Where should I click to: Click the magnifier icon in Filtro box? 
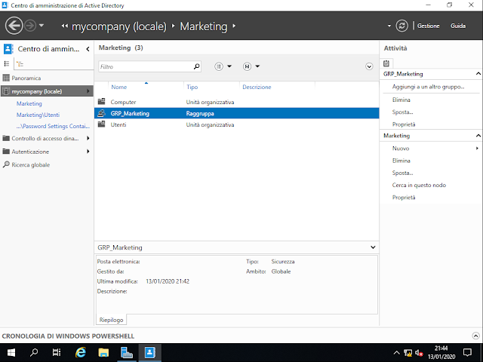[x=196, y=66]
